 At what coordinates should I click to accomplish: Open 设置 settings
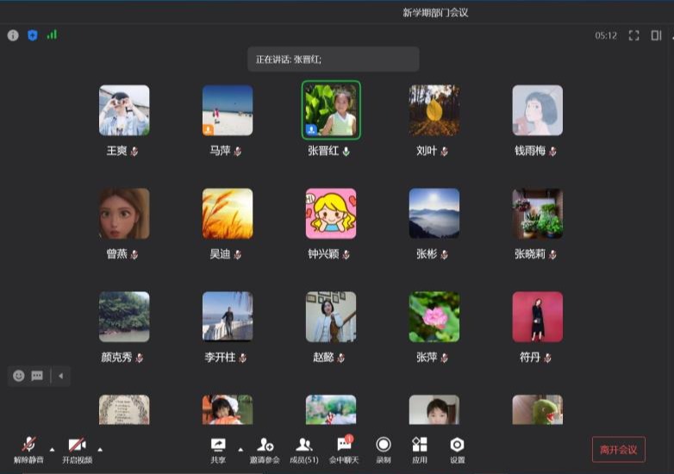click(x=458, y=449)
